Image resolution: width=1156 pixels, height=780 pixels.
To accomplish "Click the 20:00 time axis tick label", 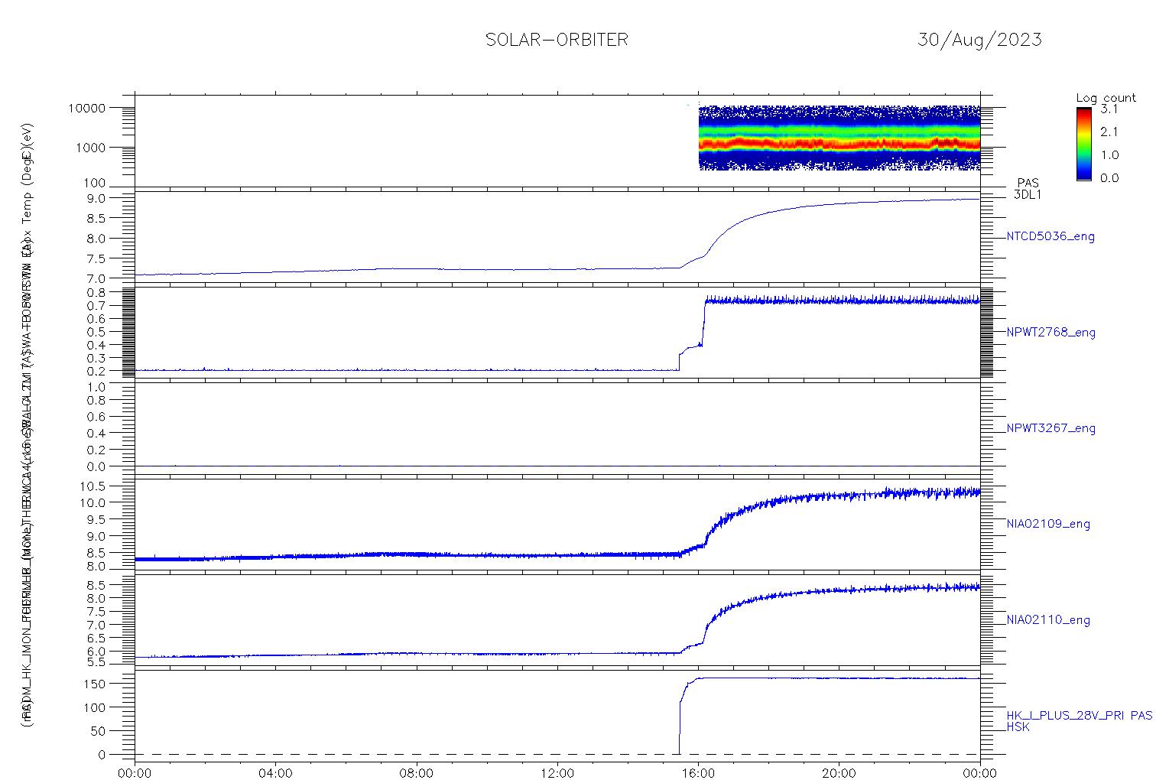I will click(x=839, y=772).
